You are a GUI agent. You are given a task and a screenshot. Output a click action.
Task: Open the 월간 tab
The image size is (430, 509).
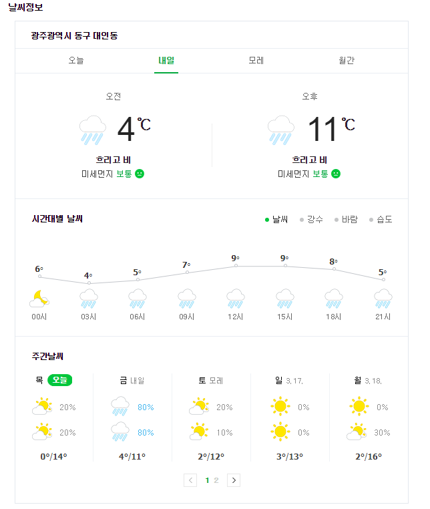[347, 61]
